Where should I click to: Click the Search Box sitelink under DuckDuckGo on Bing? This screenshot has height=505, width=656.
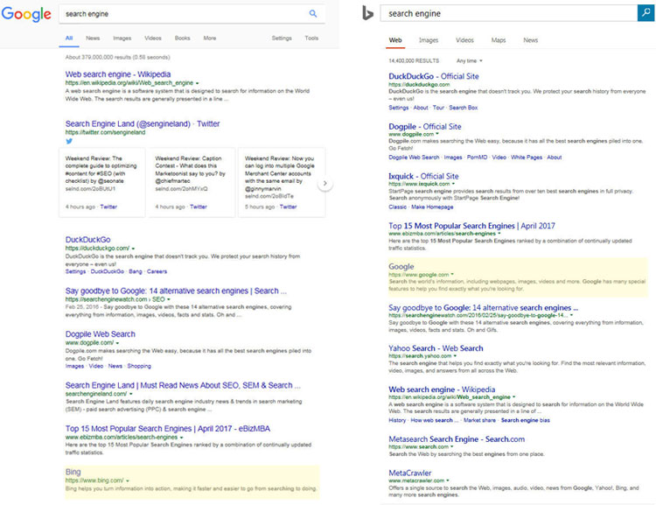(463, 108)
